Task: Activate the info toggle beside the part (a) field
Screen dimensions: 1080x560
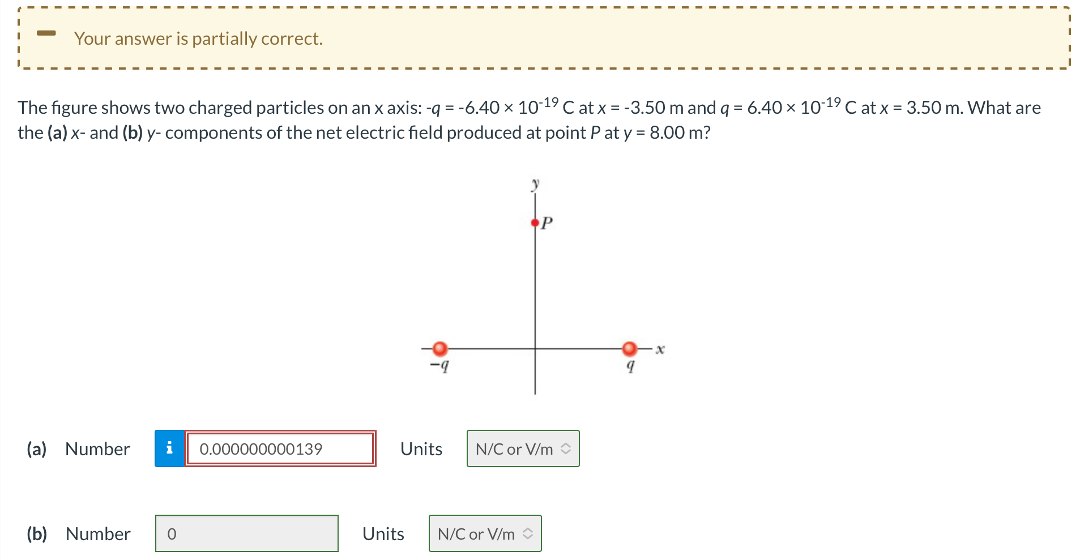Action: [x=169, y=448]
